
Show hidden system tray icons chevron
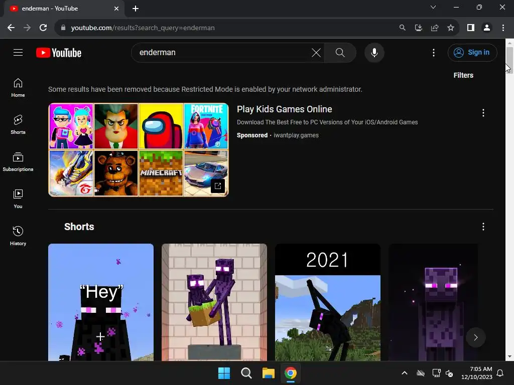pyautogui.click(x=405, y=373)
